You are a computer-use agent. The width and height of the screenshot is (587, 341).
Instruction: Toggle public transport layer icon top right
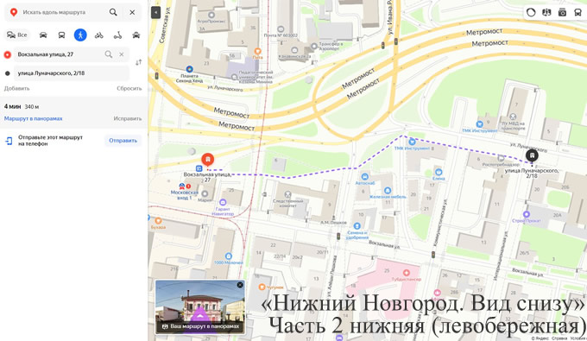pyautogui.click(x=578, y=12)
